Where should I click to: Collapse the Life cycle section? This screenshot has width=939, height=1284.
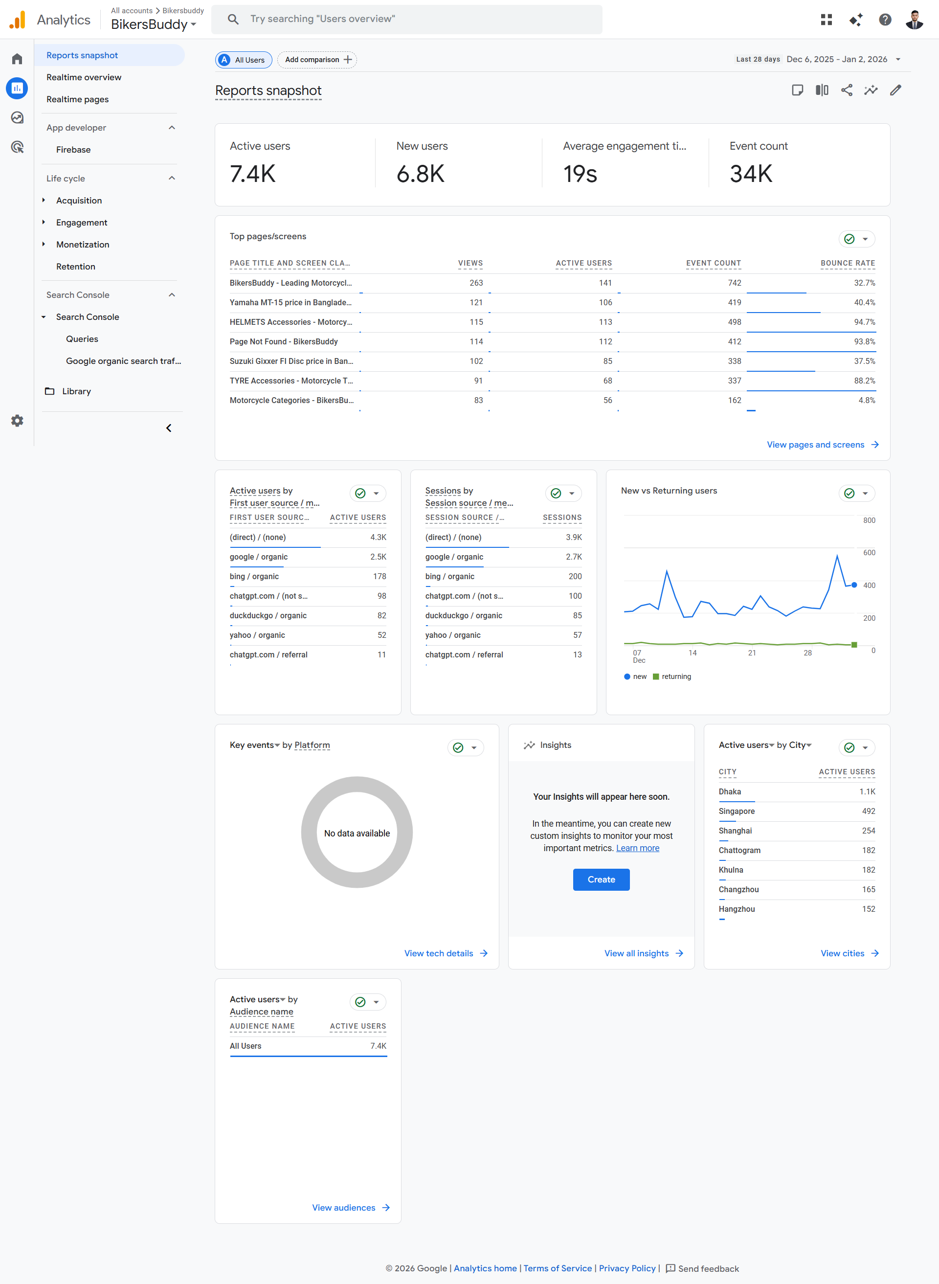(x=172, y=179)
